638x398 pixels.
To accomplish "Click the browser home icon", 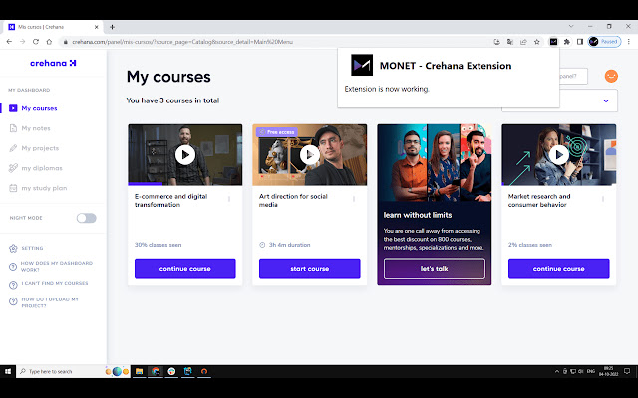I will pyautogui.click(x=49, y=42).
